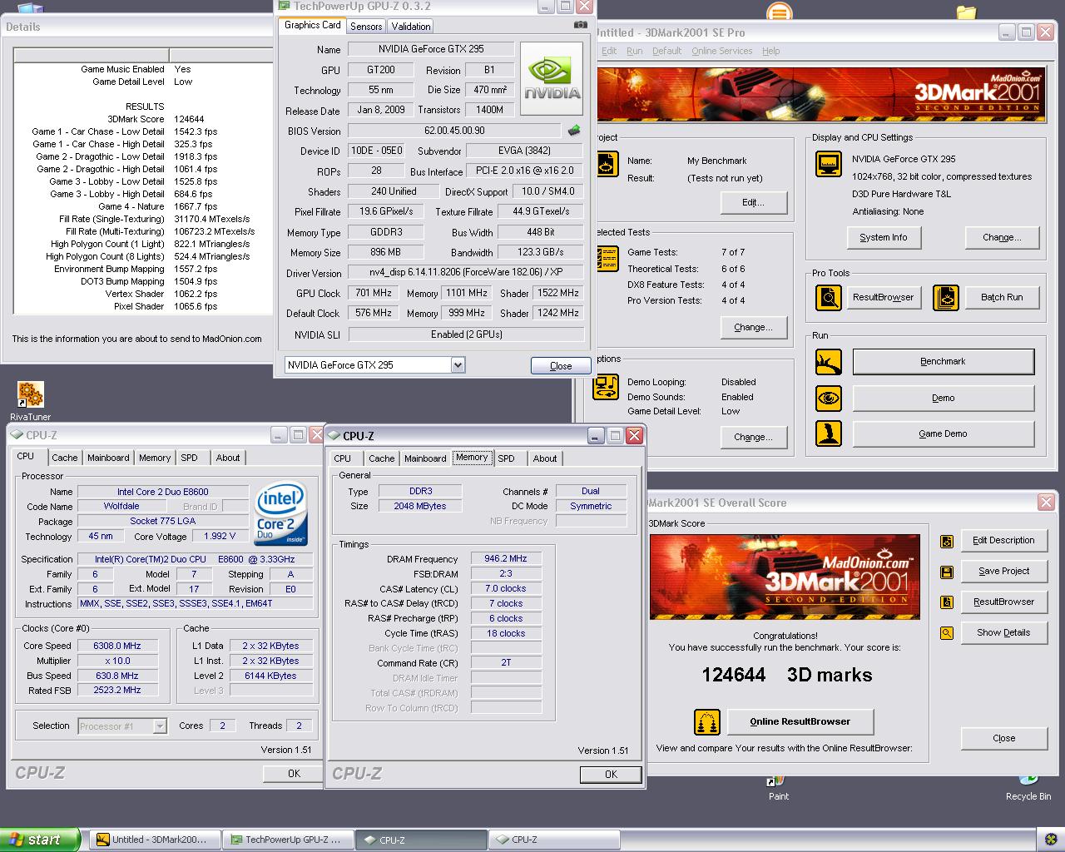Image resolution: width=1065 pixels, height=852 pixels.
Task: Select the TechPowerUp GPU-Z taskbar item
Action: pos(286,840)
